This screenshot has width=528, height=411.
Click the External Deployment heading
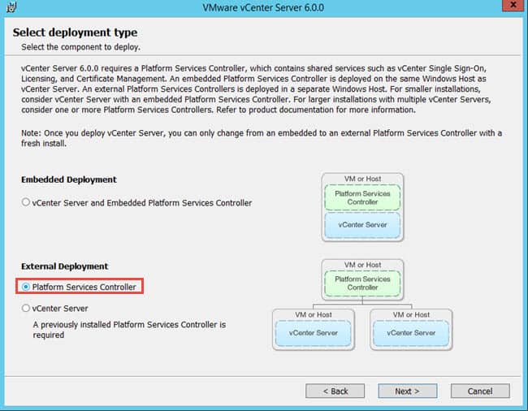point(65,266)
